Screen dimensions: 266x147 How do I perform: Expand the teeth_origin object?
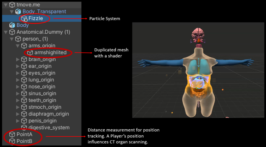click(18, 100)
